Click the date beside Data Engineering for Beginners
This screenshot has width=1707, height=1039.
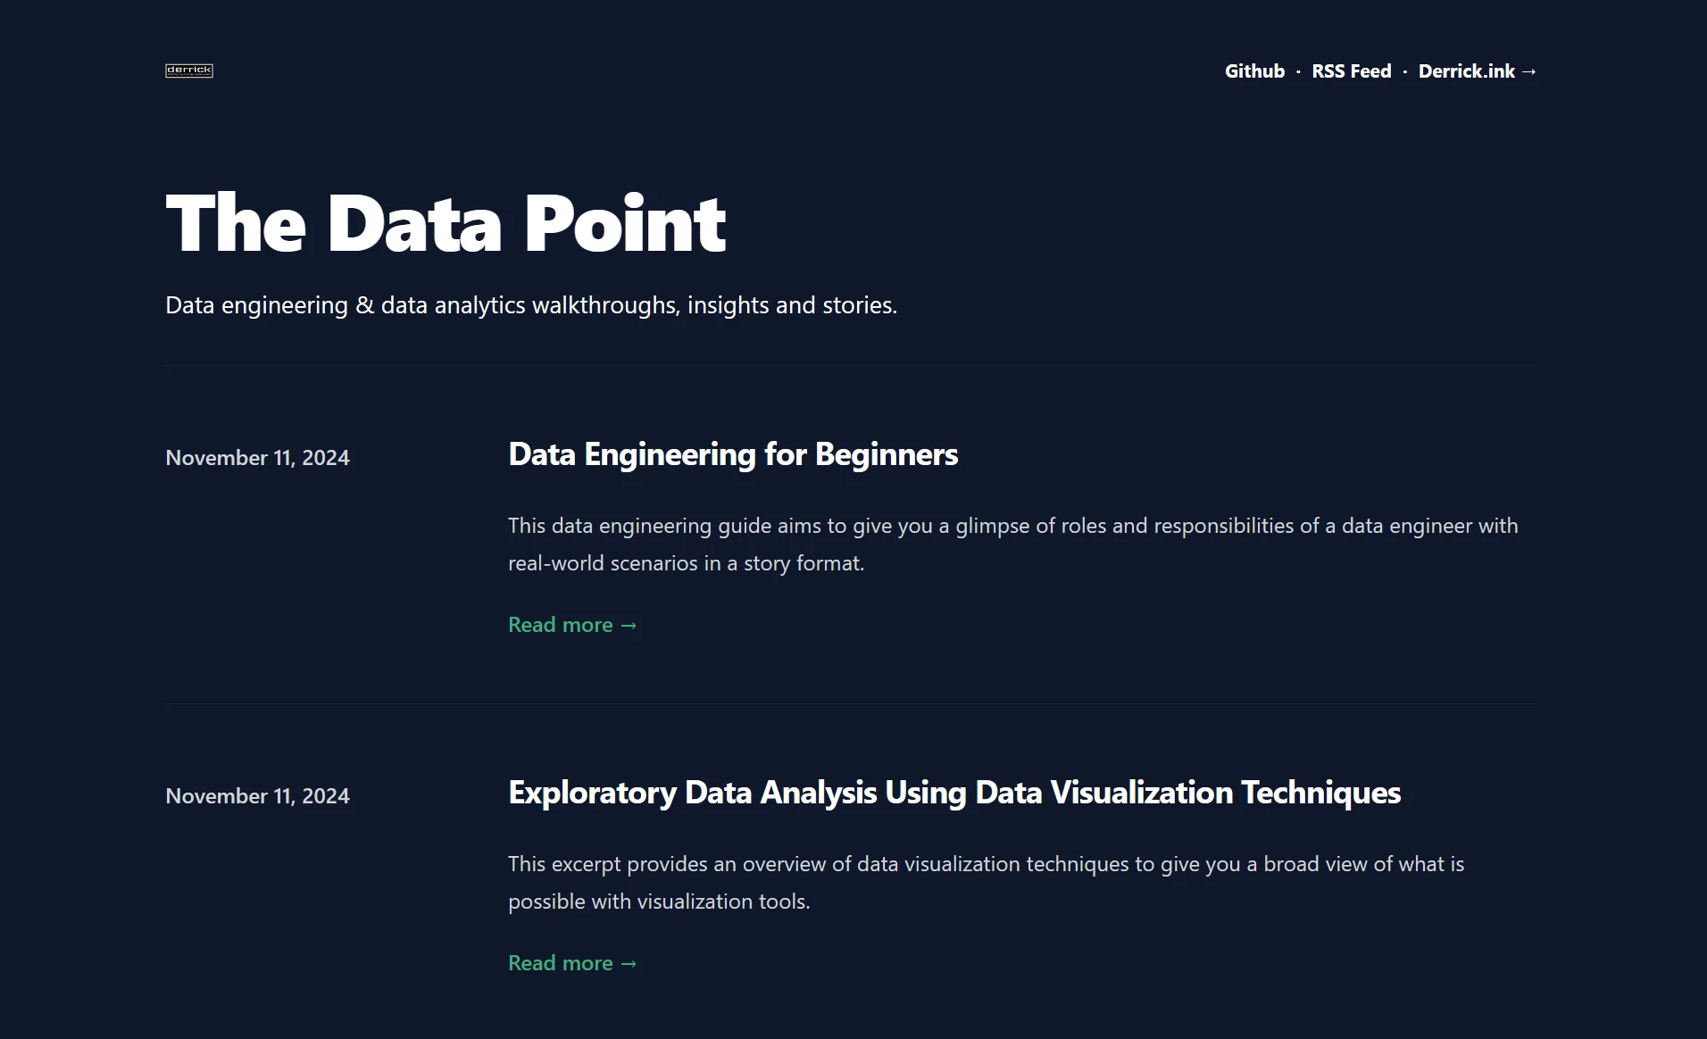click(x=257, y=458)
